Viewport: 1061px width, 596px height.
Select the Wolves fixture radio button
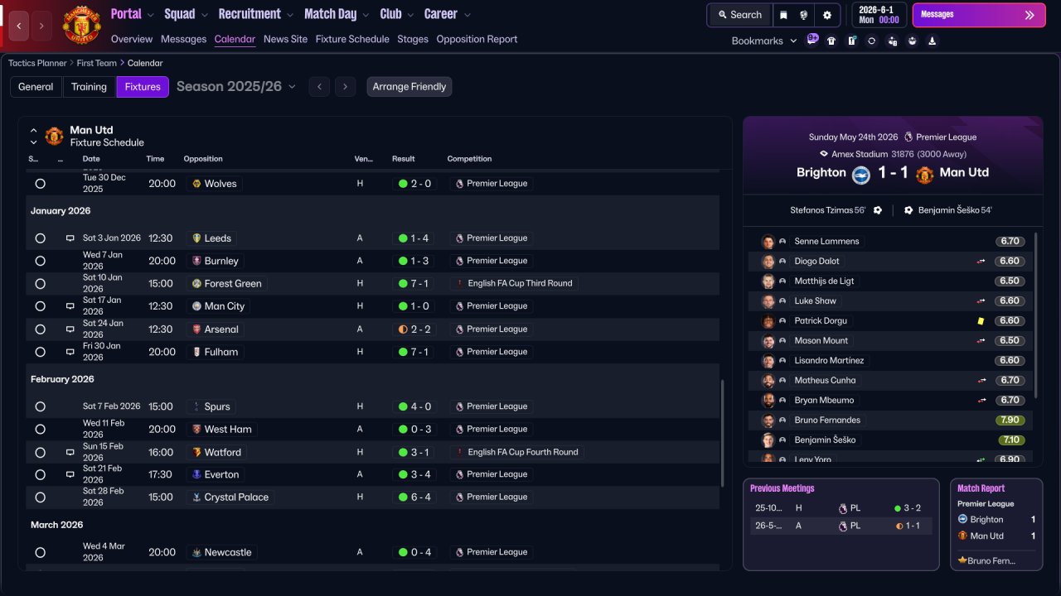click(x=40, y=184)
